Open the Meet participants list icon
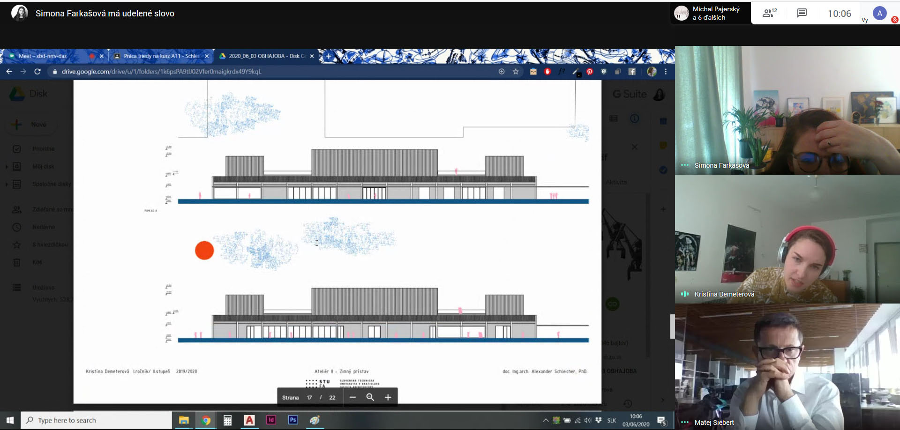This screenshot has height=430, width=900. coord(769,13)
